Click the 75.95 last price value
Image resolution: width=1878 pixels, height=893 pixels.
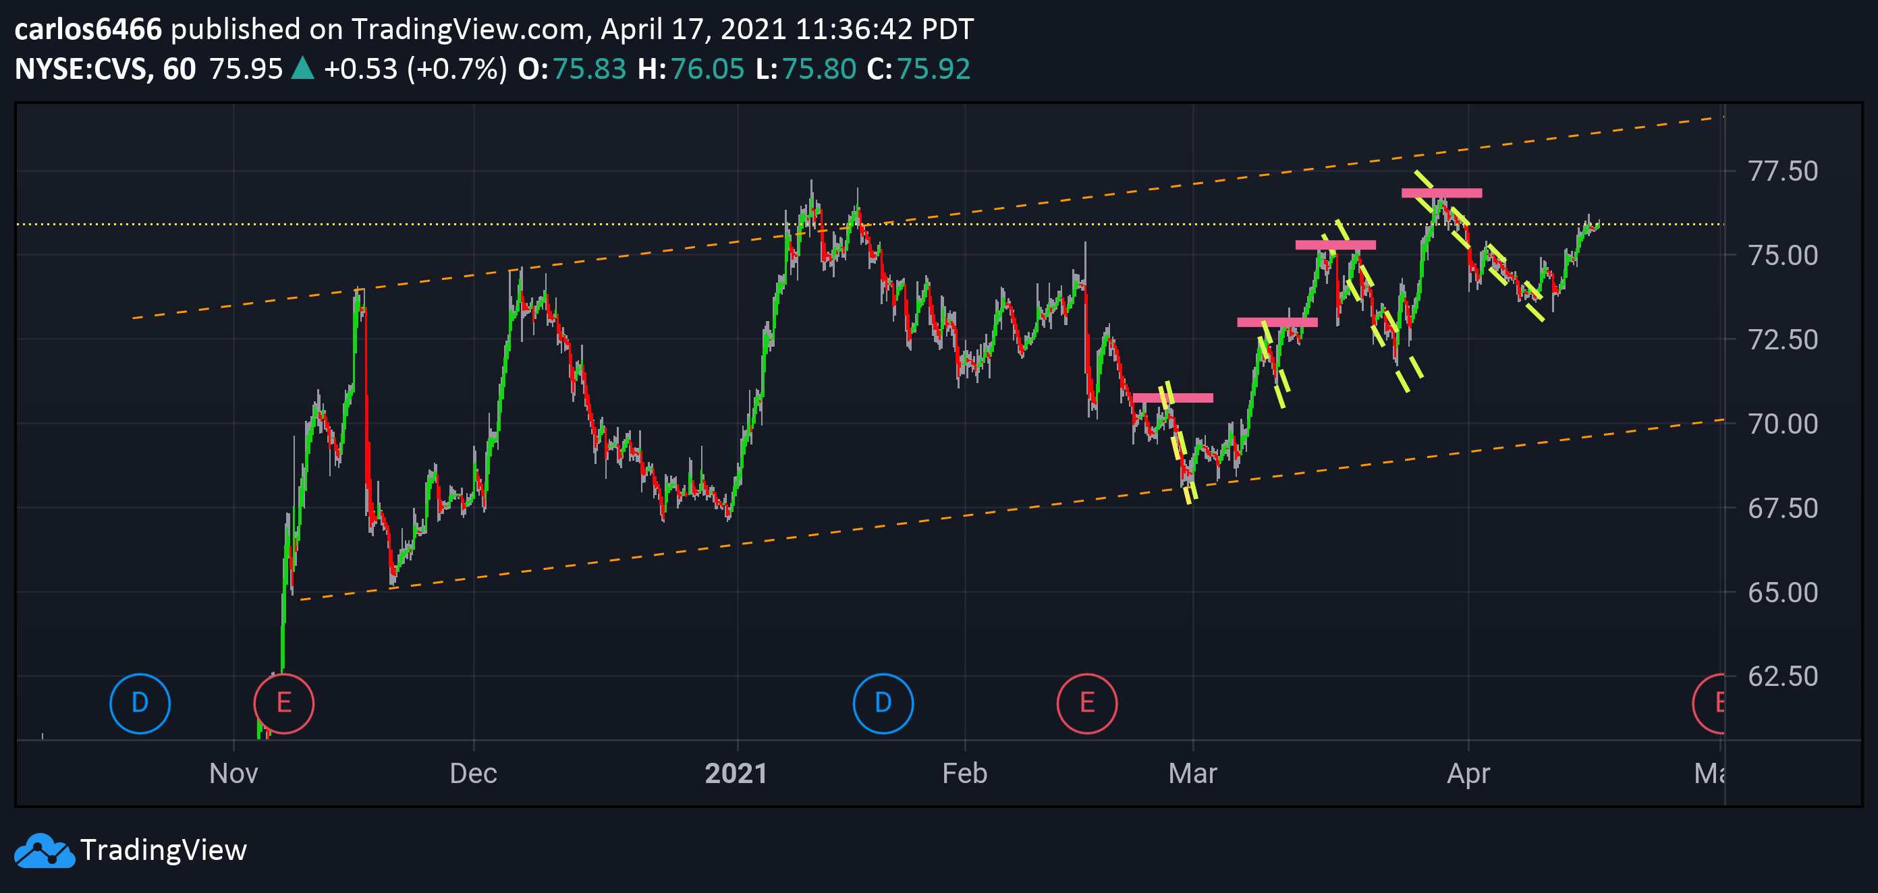[246, 69]
